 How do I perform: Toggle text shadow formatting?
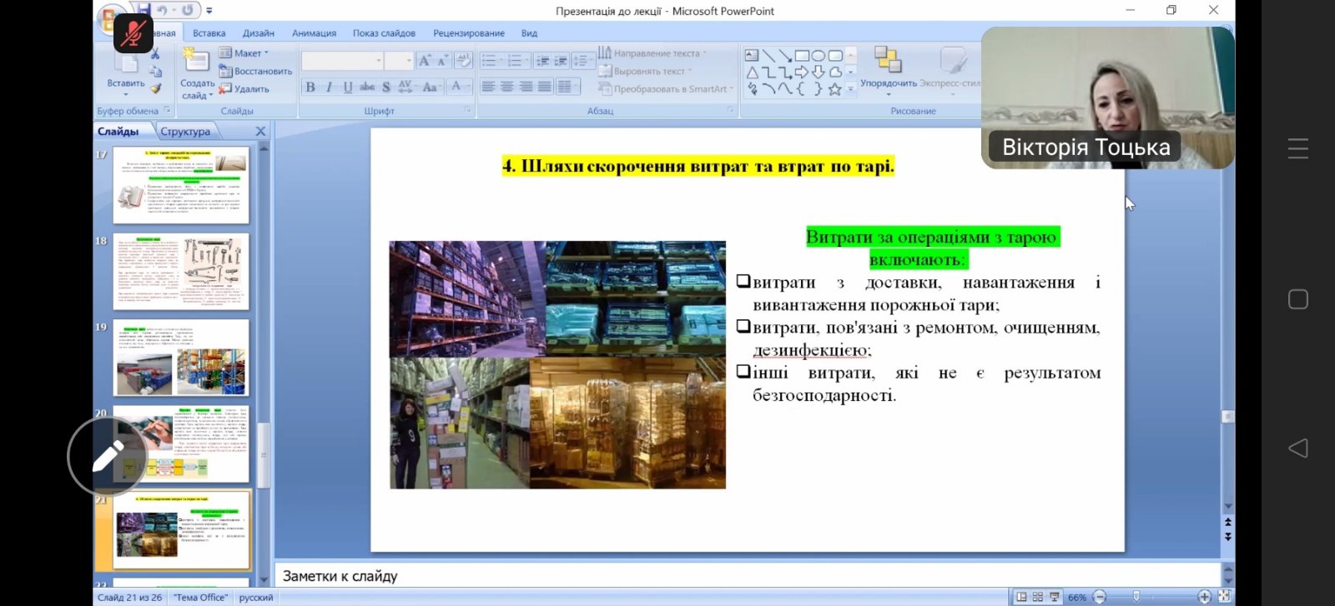(385, 87)
